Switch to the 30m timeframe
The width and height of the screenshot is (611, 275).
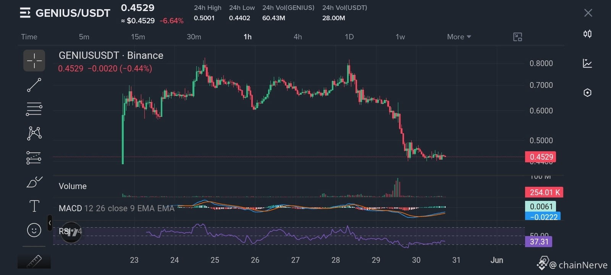point(194,37)
